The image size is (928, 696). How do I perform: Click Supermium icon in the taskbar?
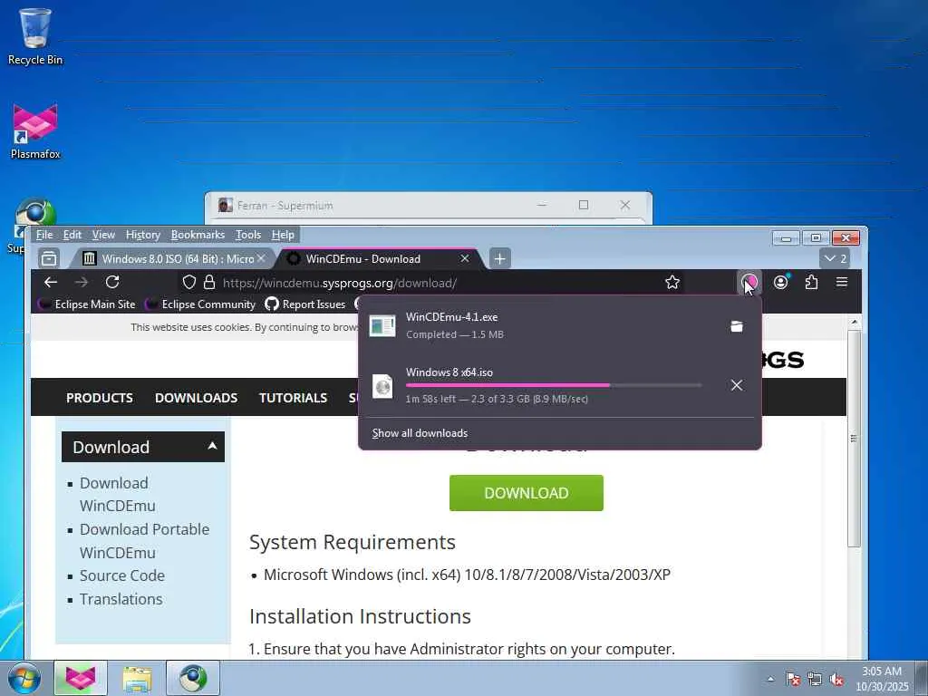(x=193, y=678)
